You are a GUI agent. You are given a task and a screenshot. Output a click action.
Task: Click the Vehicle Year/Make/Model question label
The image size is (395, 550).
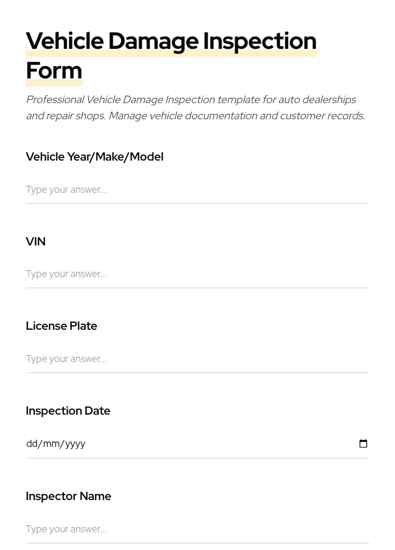pos(94,157)
